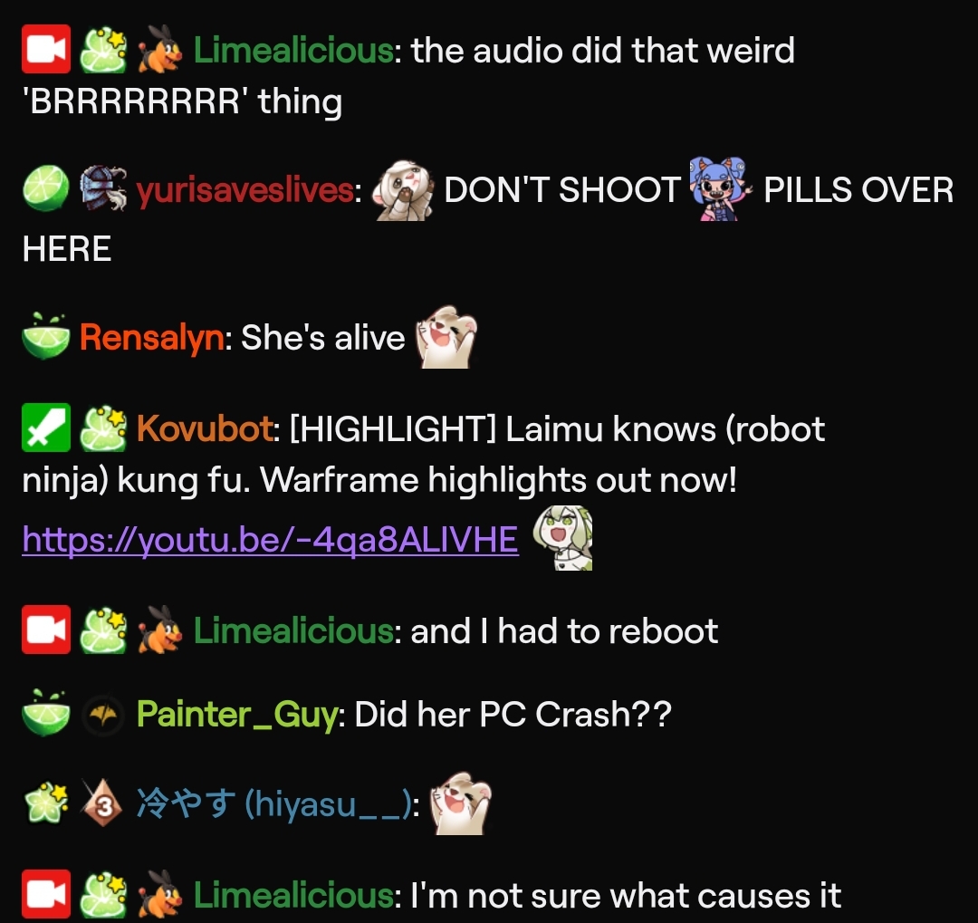978x923 pixels.
Task: Click the blue-haired girl emote before PILLS OVER
Action: click(x=721, y=188)
